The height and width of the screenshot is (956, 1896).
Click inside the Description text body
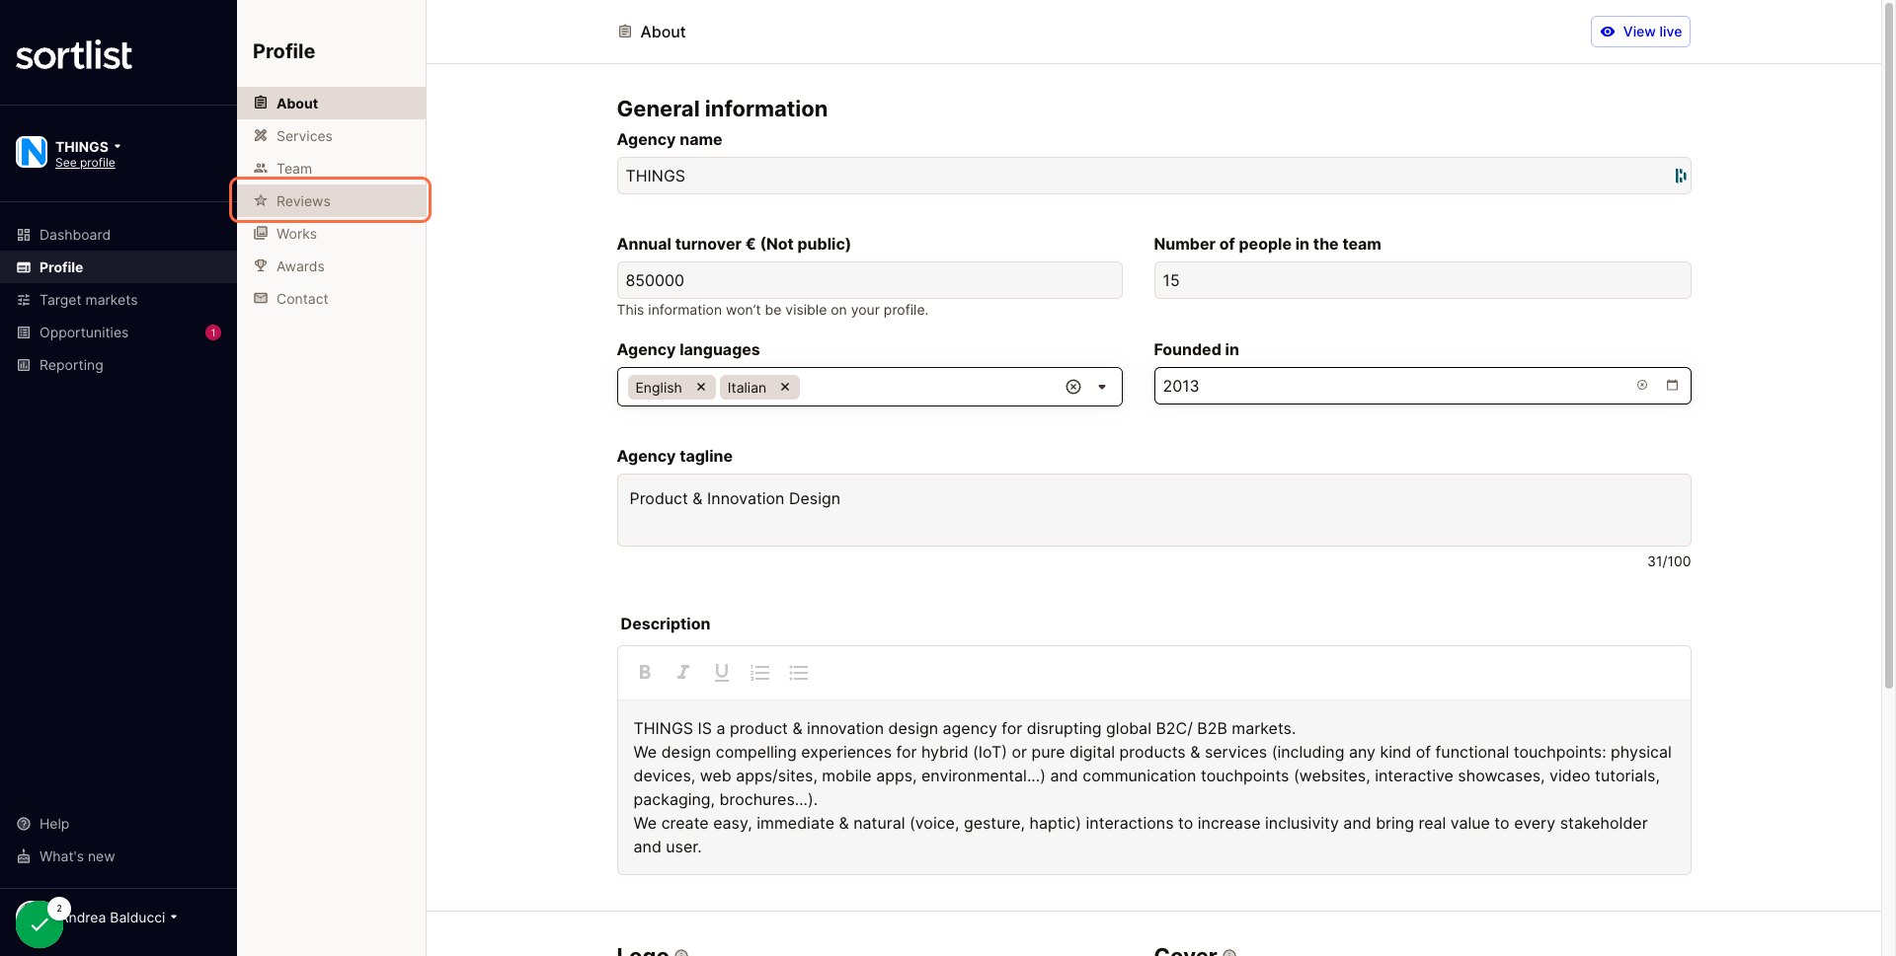[x=1153, y=787]
